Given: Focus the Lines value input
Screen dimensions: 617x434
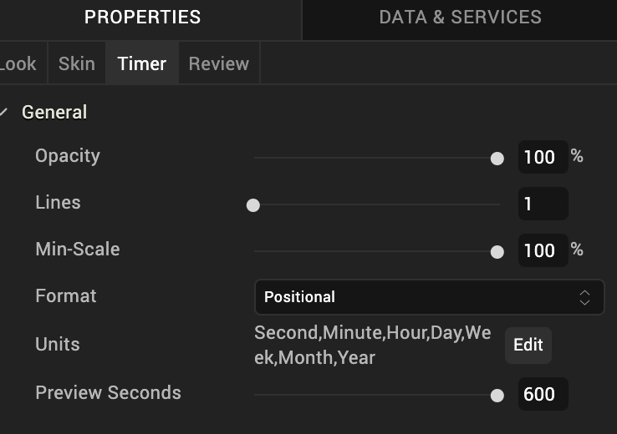Looking at the screenshot, I should [x=543, y=204].
